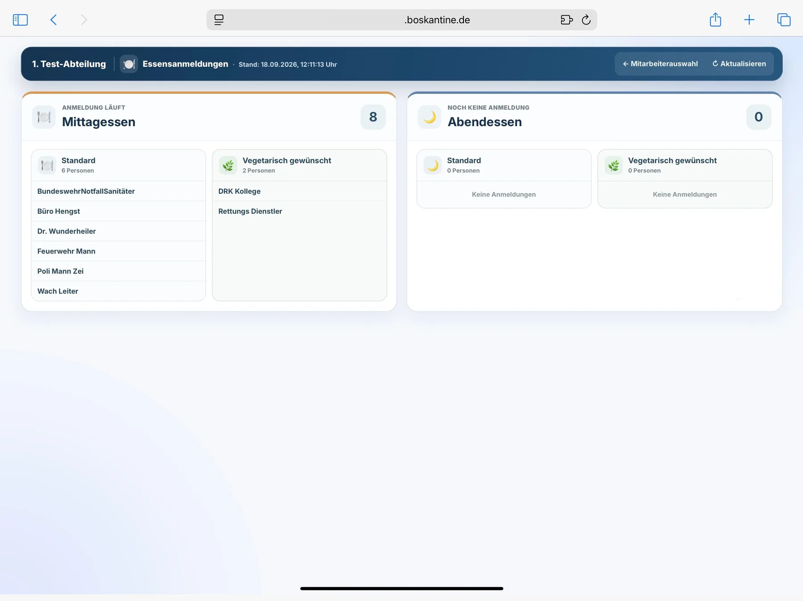
Task: Click the Mitarbeiterauswahl button
Action: [x=660, y=64]
